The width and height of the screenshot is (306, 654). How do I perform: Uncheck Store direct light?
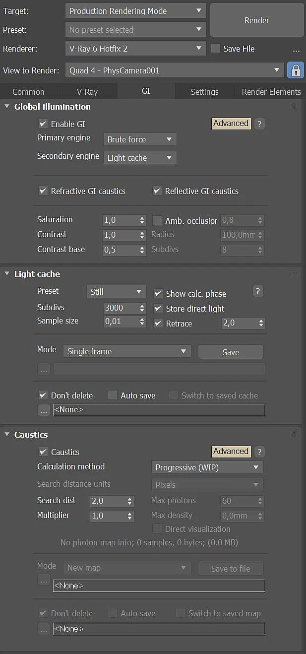(x=158, y=309)
